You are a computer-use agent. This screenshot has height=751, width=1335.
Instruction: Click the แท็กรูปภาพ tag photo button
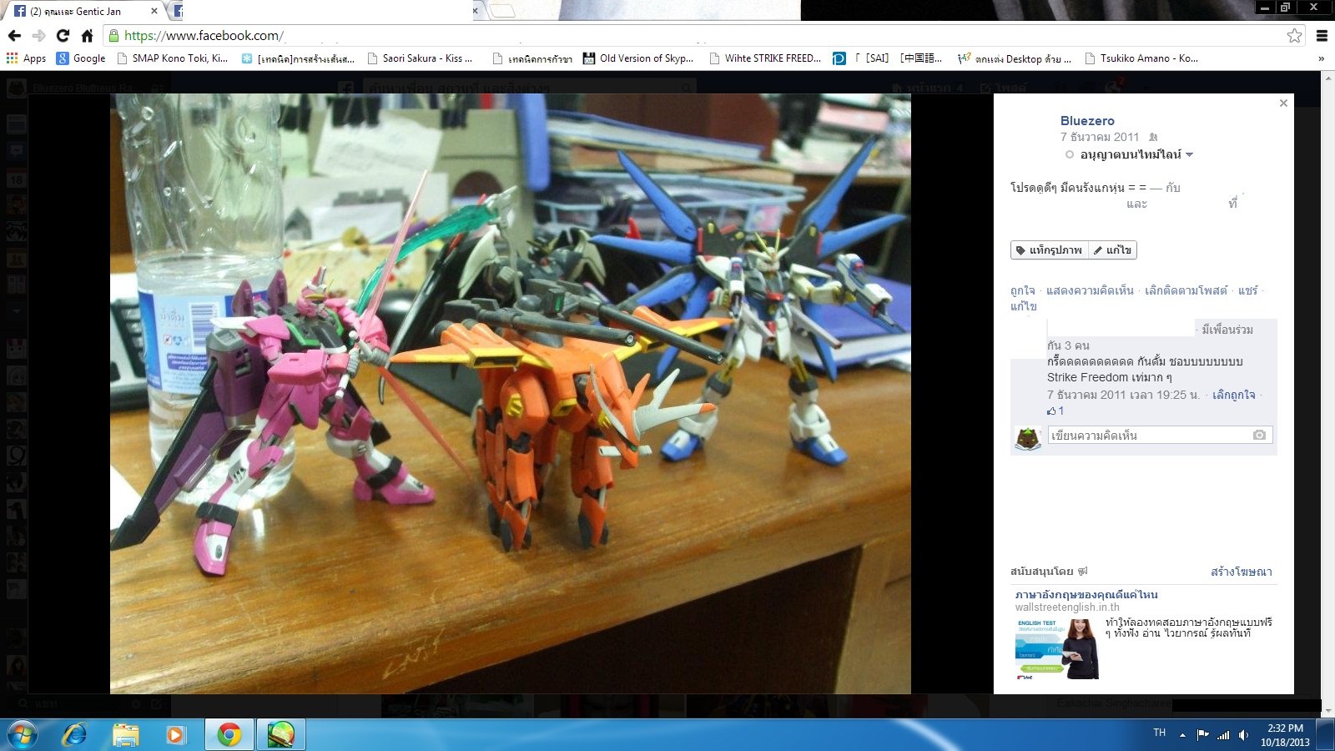pyautogui.click(x=1050, y=249)
